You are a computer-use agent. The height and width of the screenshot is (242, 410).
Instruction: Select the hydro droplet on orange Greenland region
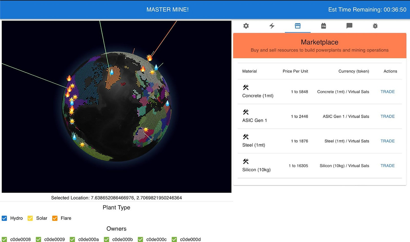(x=112, y=72)
